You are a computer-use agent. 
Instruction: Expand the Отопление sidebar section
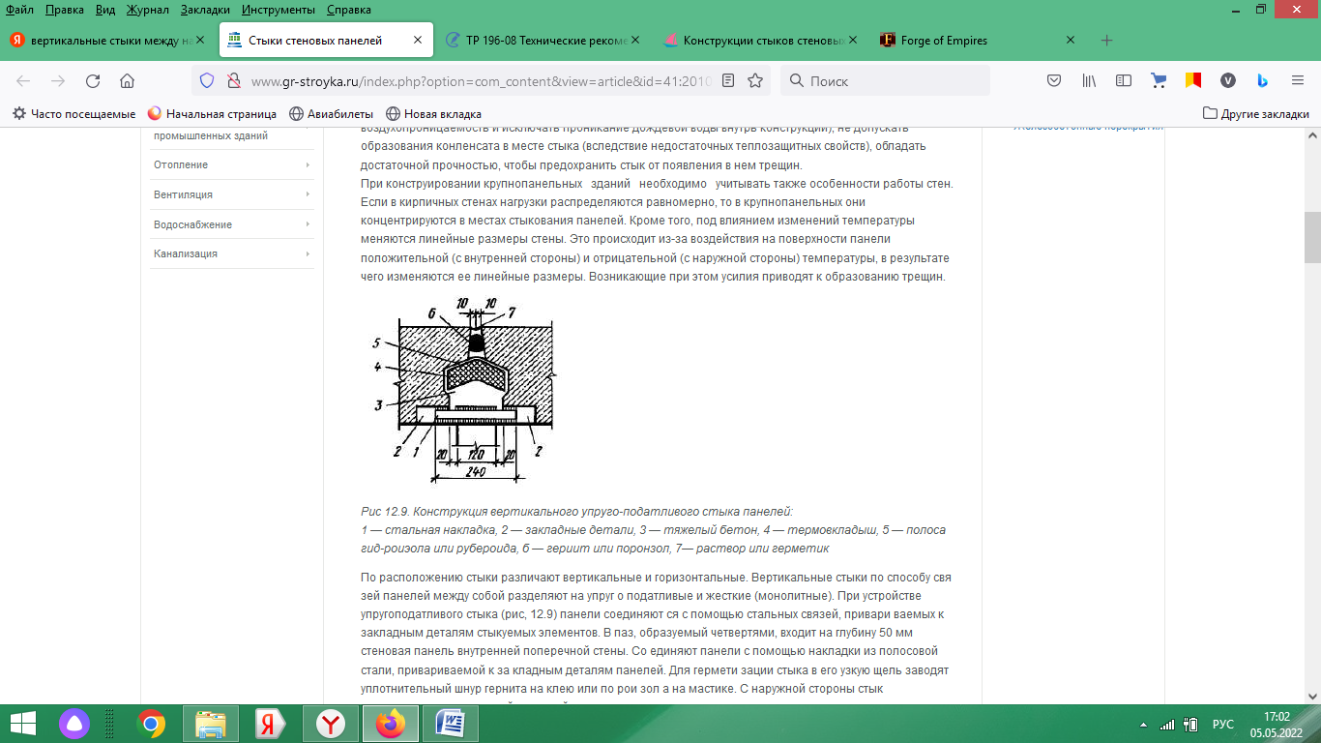308,165
